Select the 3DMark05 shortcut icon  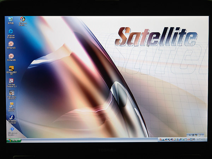point(11,57)
